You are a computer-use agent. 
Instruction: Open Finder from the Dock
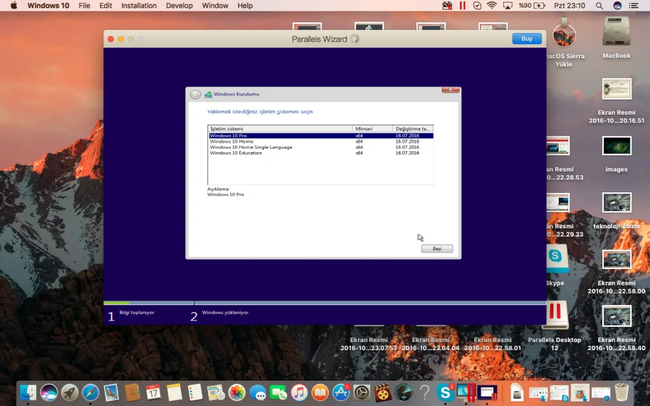point(28,393)
